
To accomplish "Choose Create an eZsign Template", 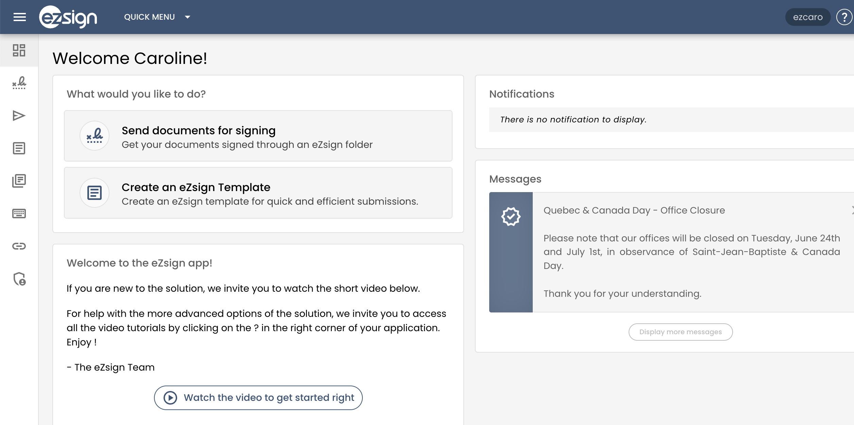I will [258, 193].
